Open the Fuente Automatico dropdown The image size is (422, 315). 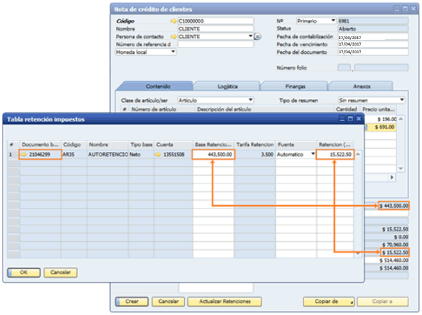point(313,155)
